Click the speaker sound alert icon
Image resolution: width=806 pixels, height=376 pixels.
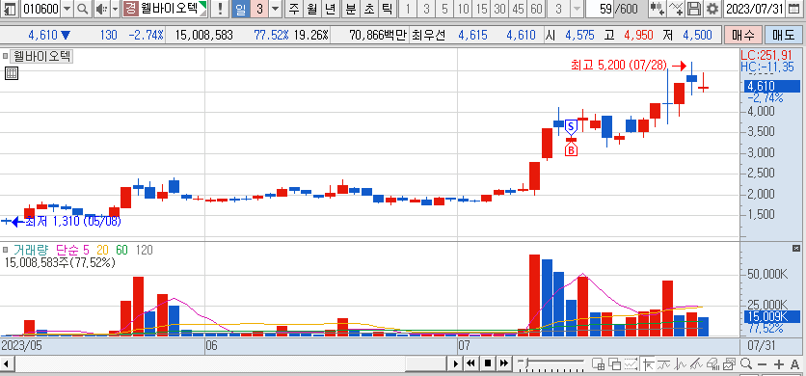tap(102, 9)
